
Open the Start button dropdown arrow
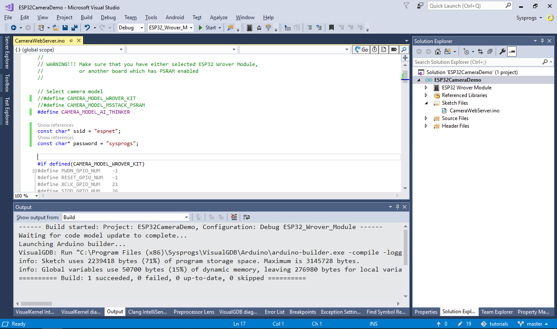(220, 28)
